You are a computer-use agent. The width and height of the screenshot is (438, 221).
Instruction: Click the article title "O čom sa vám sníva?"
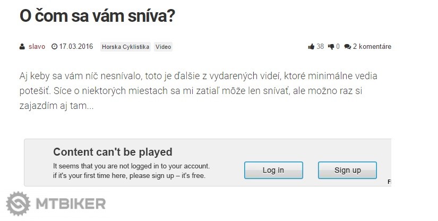tap(97, 15)
